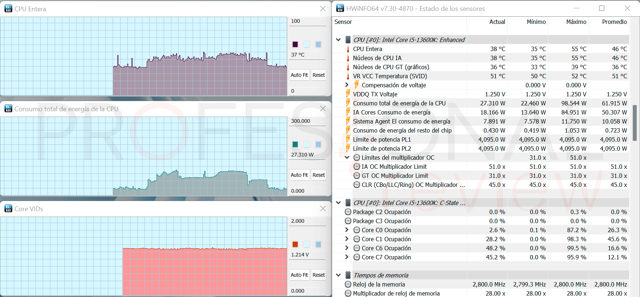This screenshot has width=640, height=297.
Task: Edit the 300.000 max value in power graph
Action: 308,121
